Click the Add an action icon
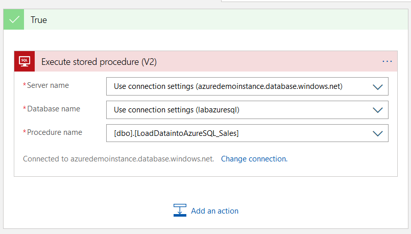Viewport: 411px width, 234px height. 180,210
